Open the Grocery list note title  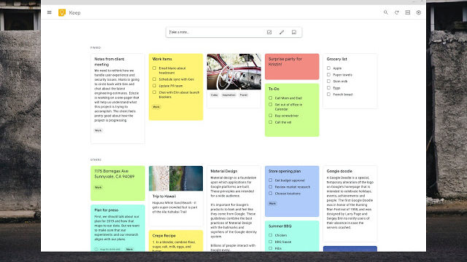[x=336, y=59]
